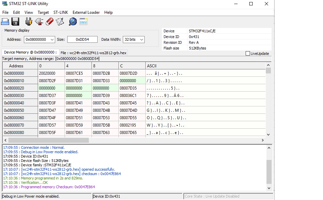Select address row 0x08000040

coord(20,103)
